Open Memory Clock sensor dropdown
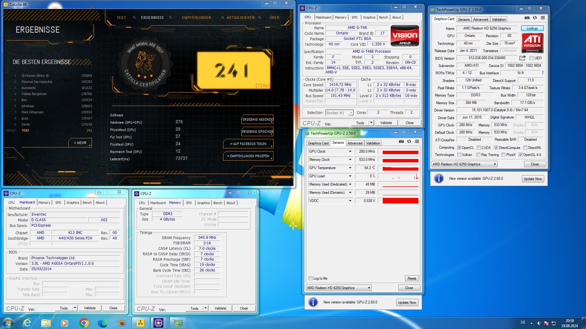586x329 pixels. pos(350,160)
